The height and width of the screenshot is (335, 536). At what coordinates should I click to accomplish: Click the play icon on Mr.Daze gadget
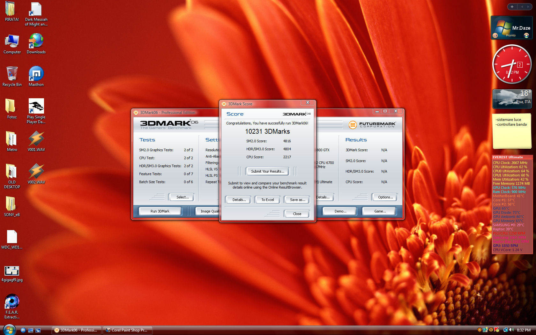click(526, 35)
